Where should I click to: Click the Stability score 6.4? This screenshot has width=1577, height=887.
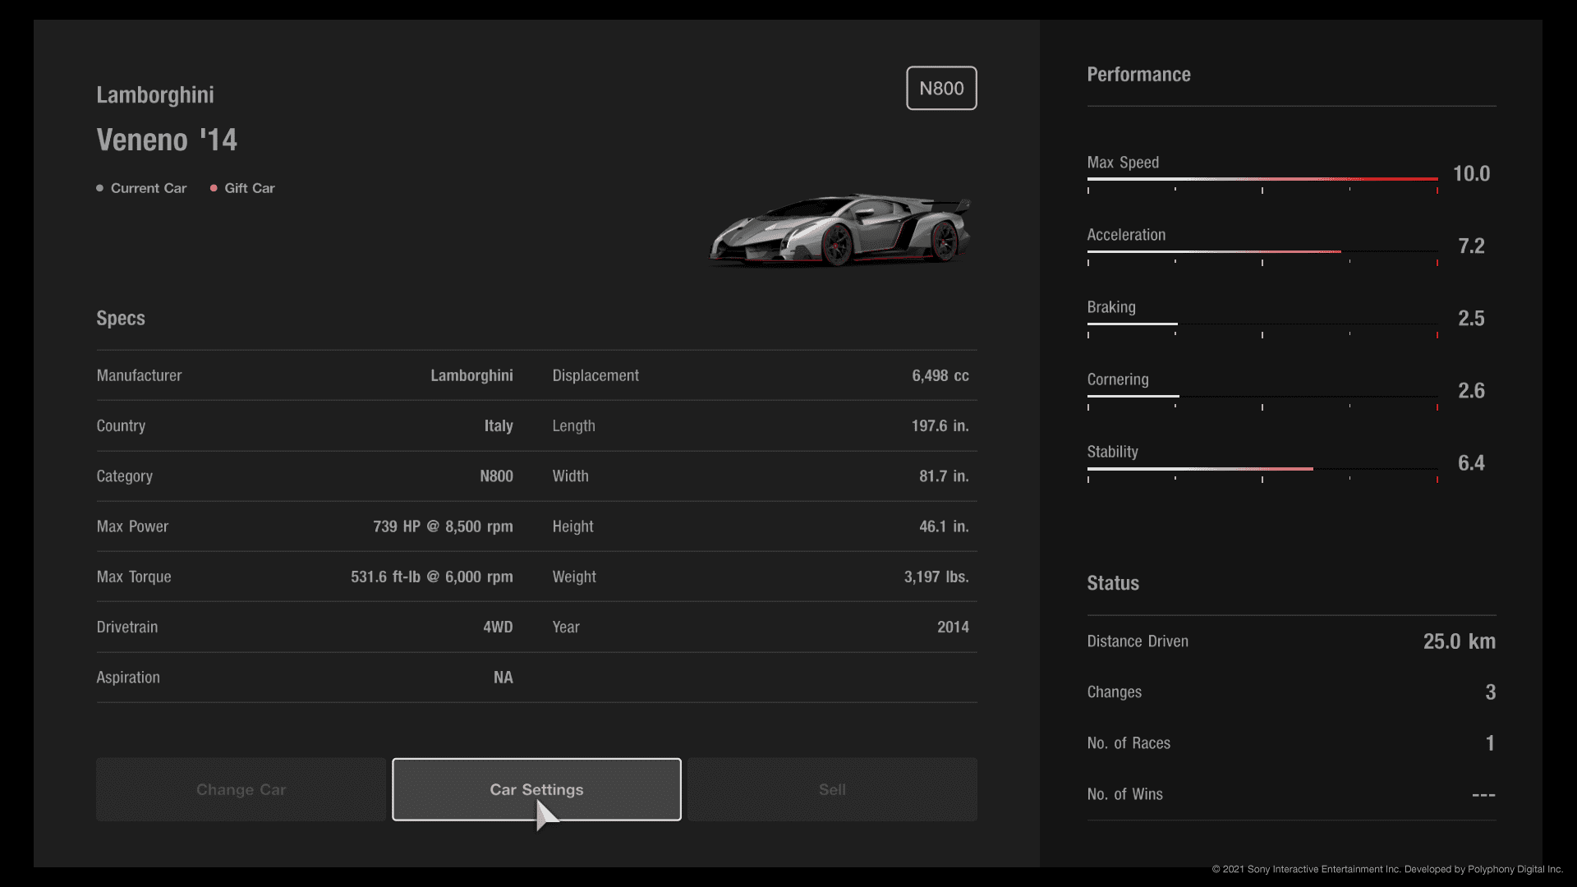tap(1471, 463)
